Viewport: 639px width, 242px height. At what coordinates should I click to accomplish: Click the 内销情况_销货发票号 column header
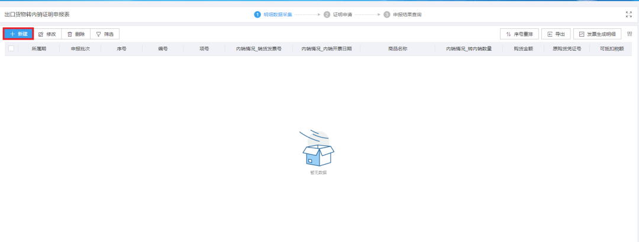(x=259, y=49)
